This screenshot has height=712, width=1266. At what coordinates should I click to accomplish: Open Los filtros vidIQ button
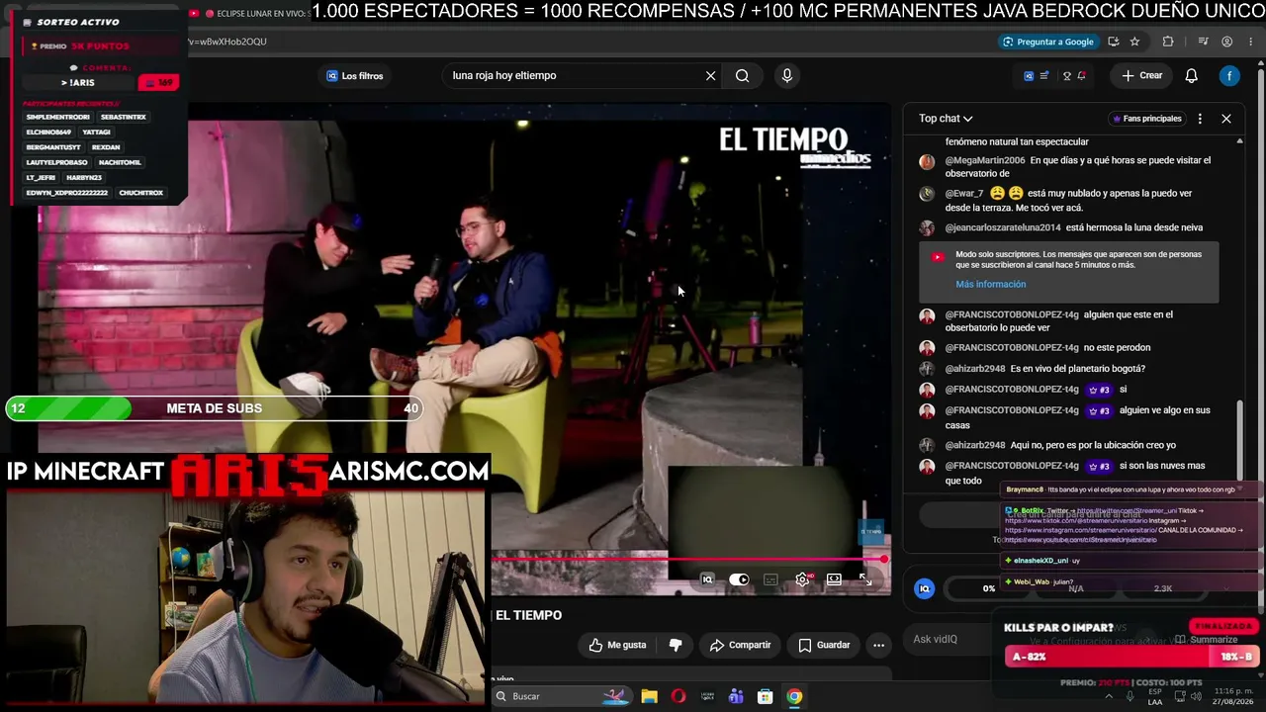click(355, 75)
